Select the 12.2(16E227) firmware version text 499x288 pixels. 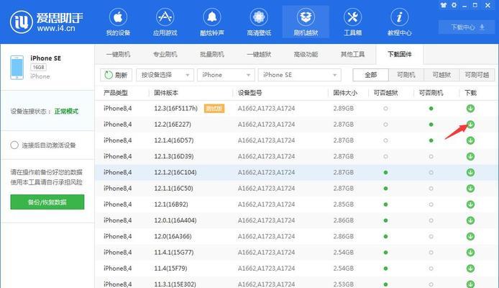(x=173, y=125)
